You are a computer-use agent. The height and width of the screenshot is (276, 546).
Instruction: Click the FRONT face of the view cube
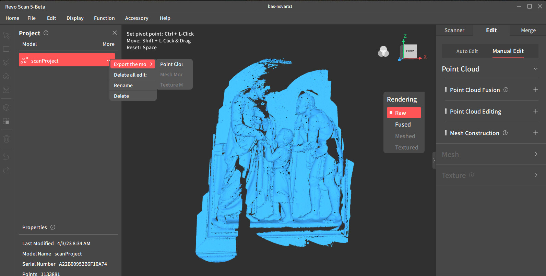[410, 51]
